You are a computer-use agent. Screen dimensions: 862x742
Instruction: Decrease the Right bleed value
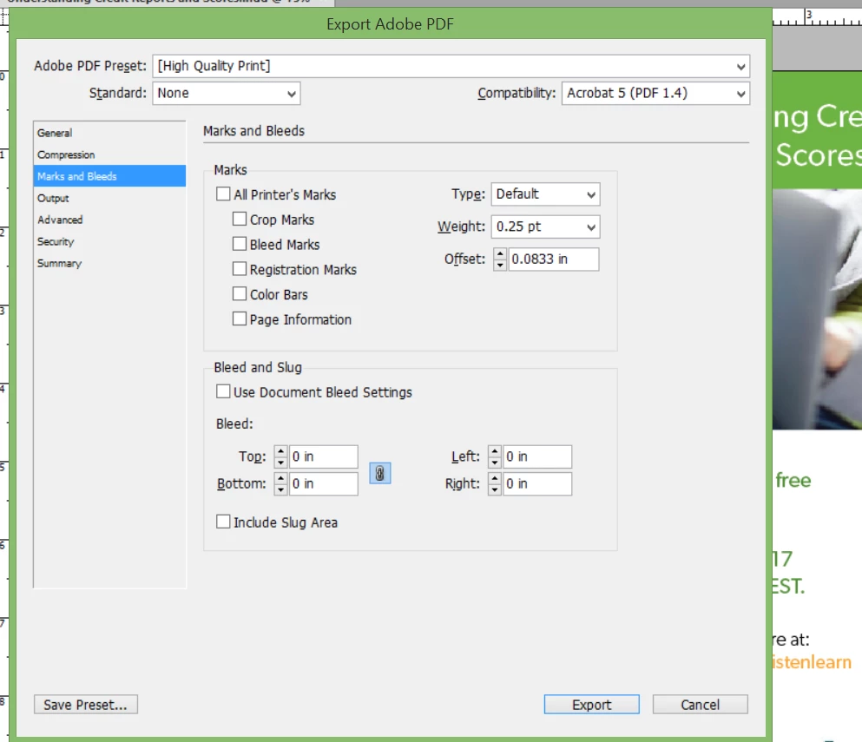495,489
